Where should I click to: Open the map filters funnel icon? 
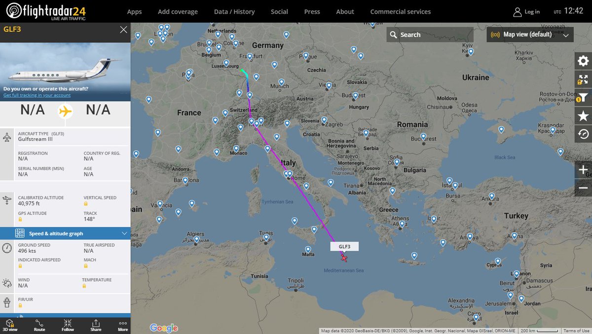(583, 98)
